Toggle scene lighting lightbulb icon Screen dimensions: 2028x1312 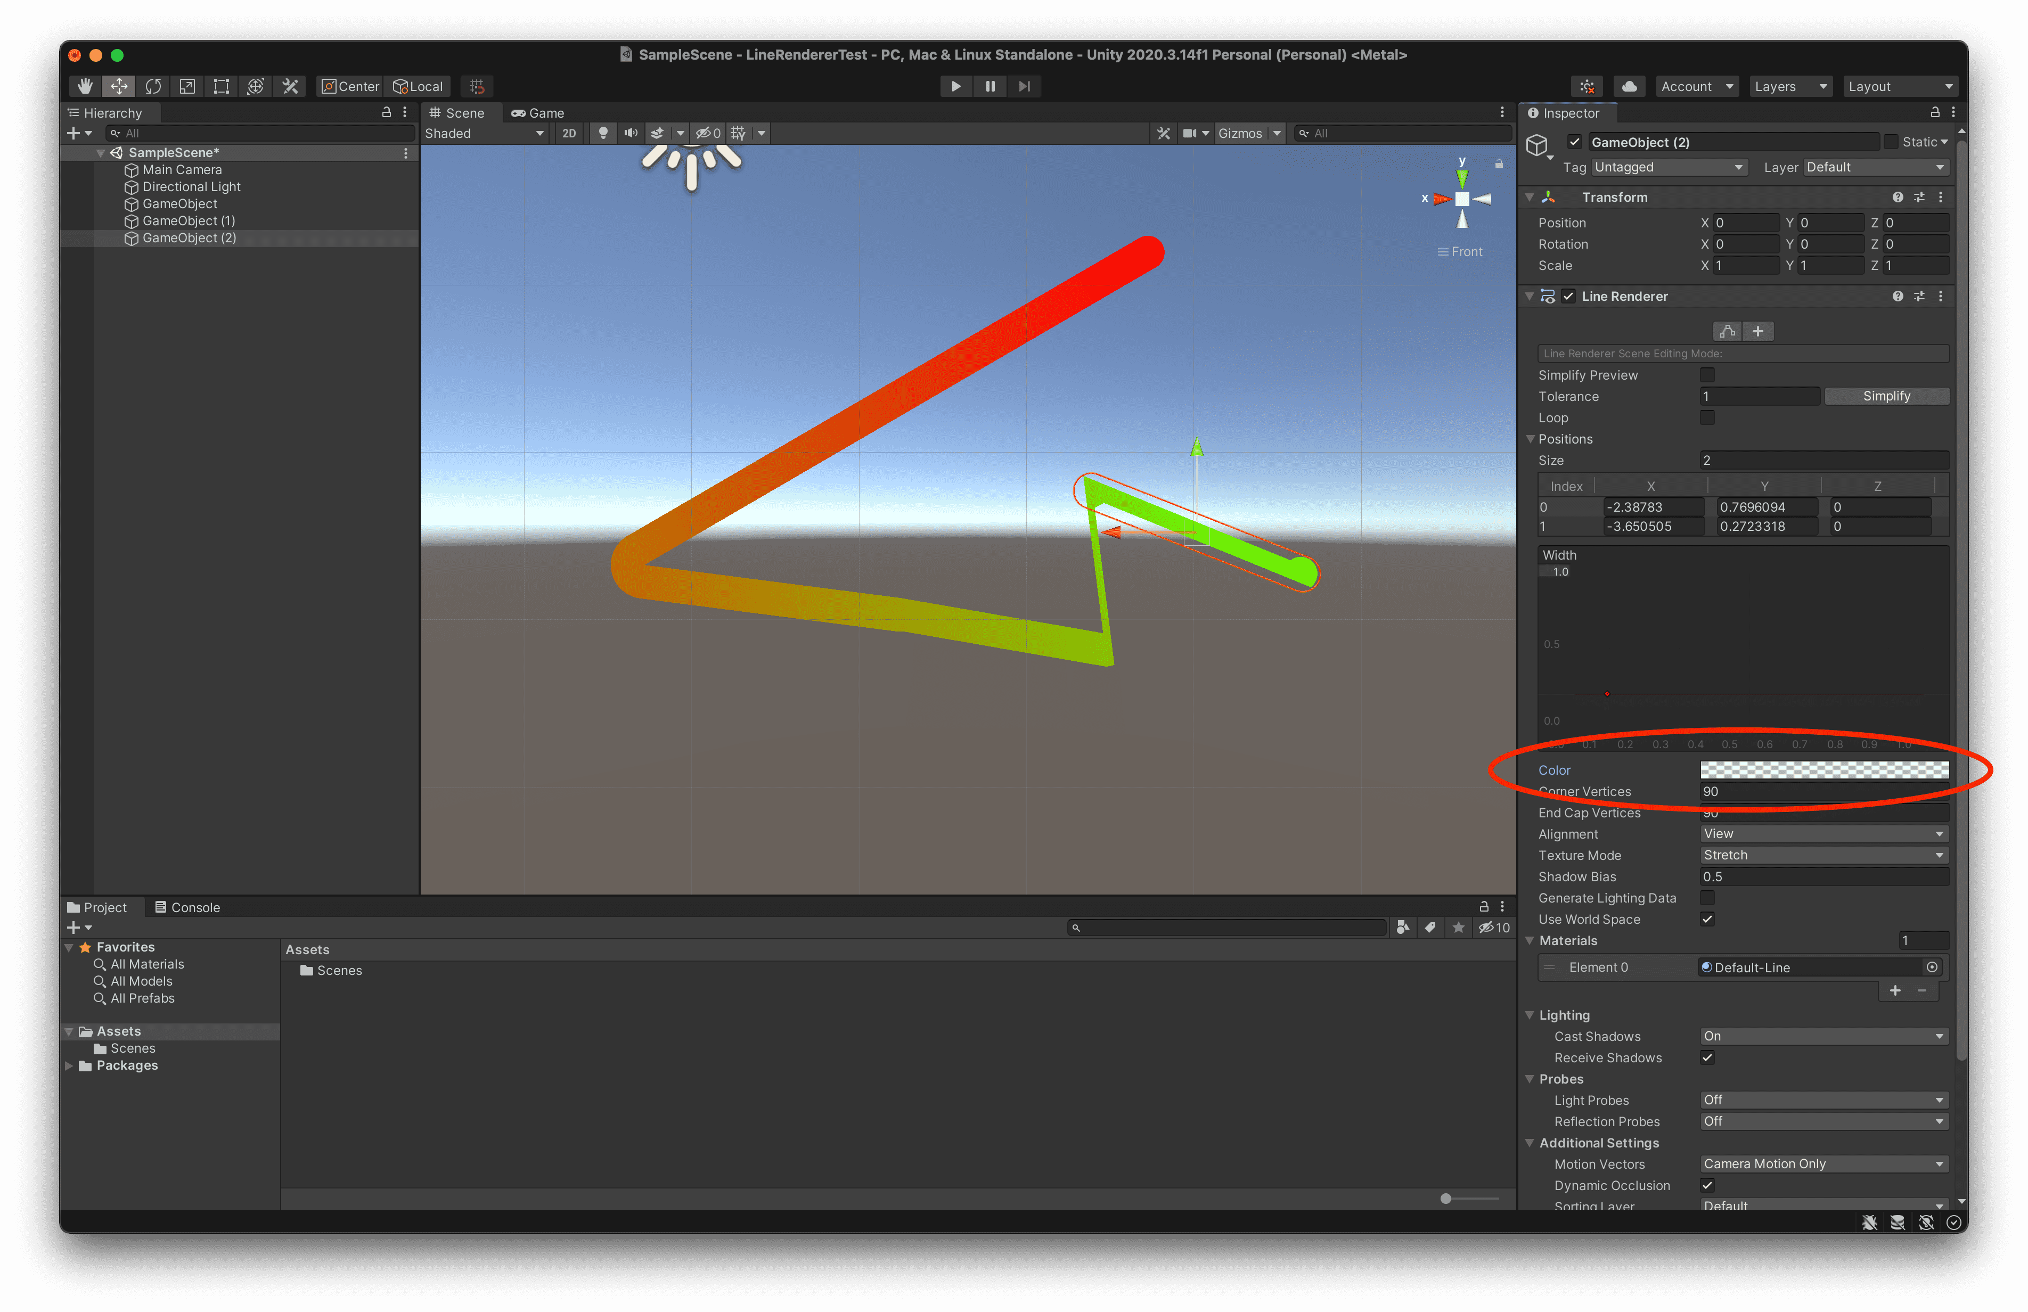coord(603,133)
